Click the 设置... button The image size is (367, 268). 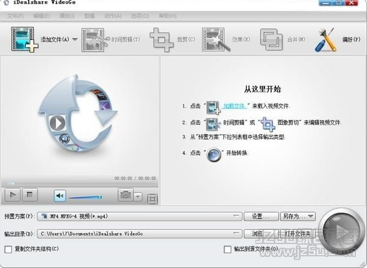261,216
